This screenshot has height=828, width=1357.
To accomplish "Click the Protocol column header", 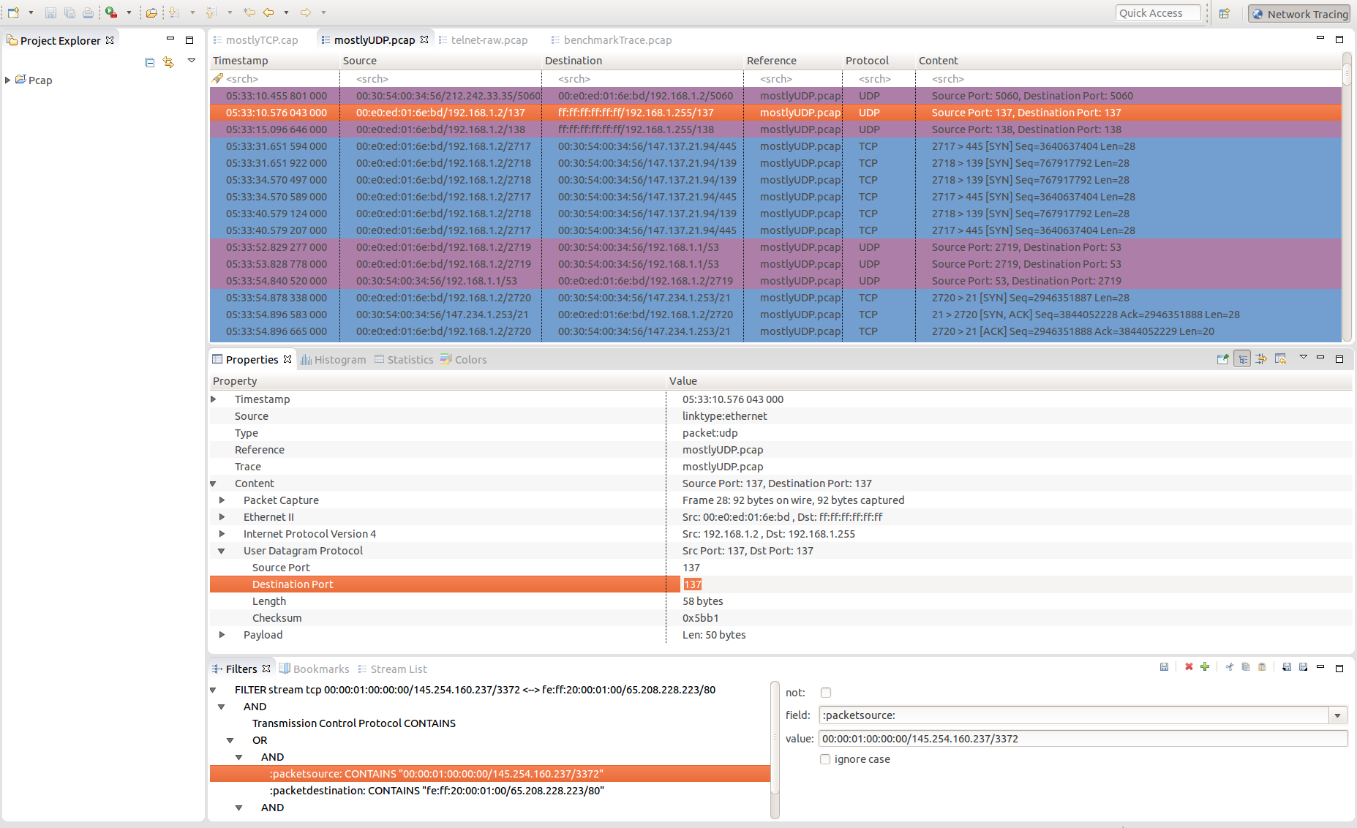I will coord(867,61).
